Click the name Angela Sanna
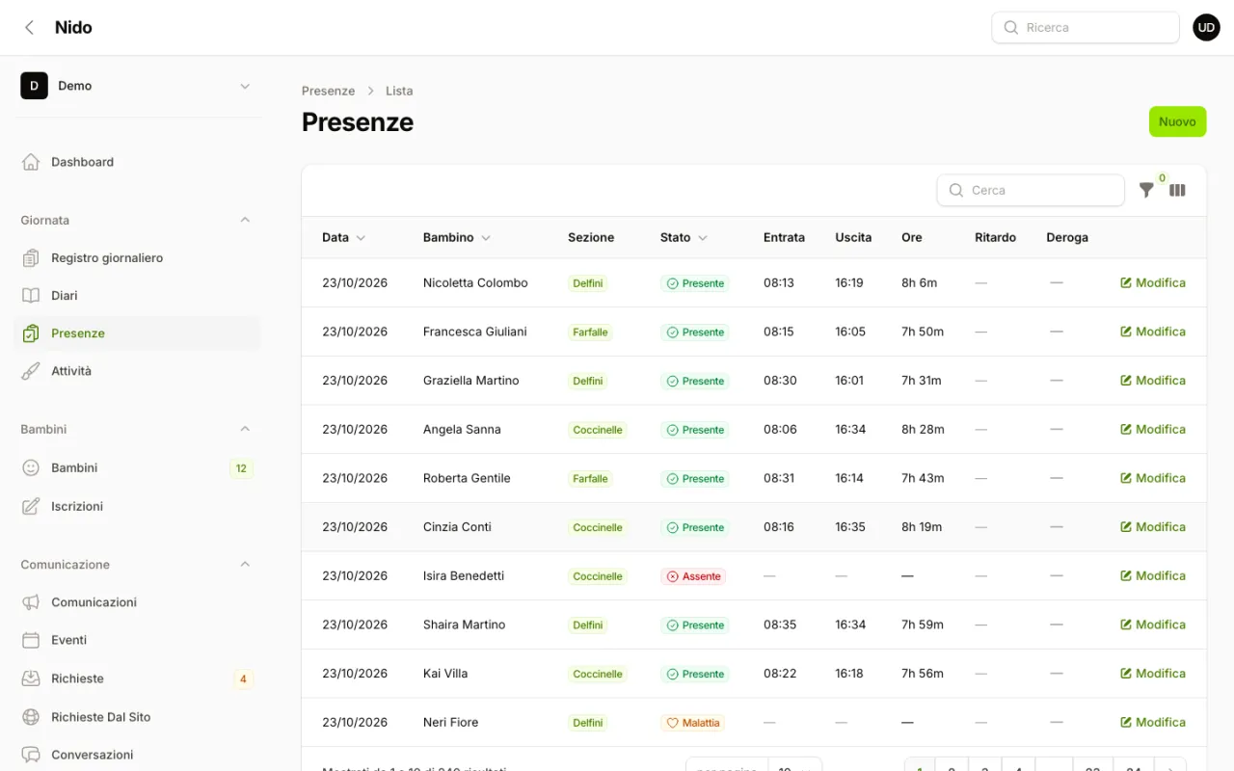Screen dimensions: 1234x771 click(x=462, y=429)
